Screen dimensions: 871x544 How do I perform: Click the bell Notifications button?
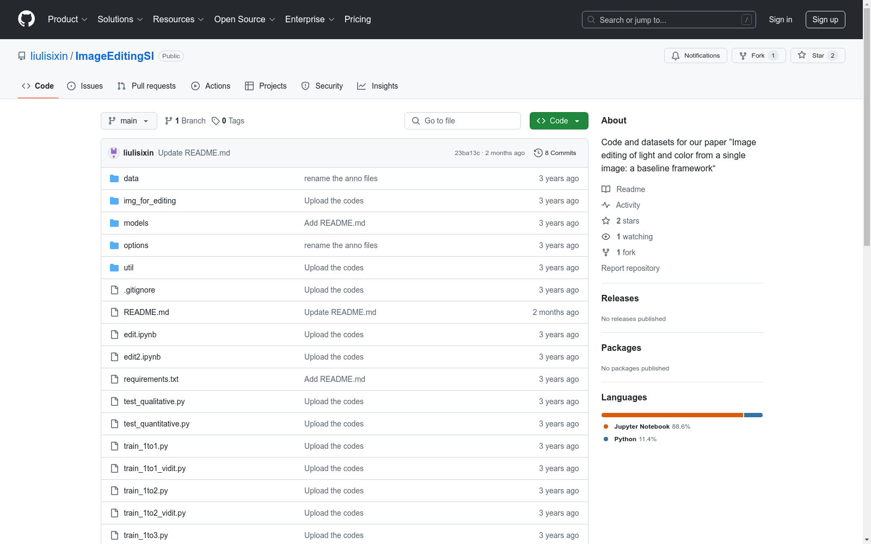point(695,55)
